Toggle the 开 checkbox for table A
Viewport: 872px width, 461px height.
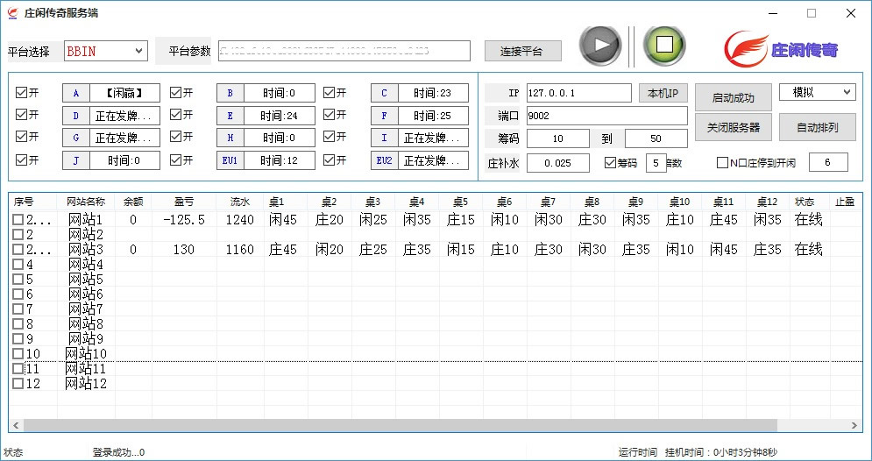pyautogui.click(x=21, y=93)
